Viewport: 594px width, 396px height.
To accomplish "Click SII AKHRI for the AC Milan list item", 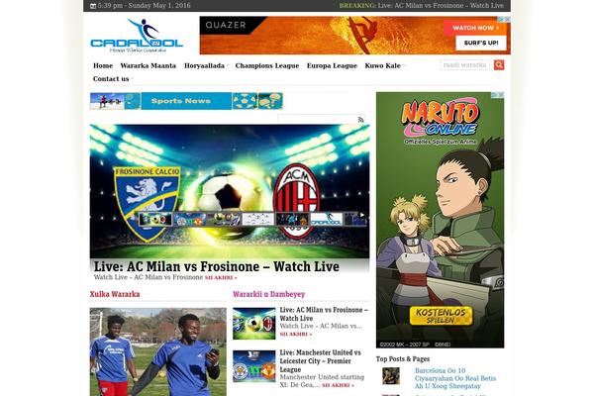I will (x=296, y=335).
